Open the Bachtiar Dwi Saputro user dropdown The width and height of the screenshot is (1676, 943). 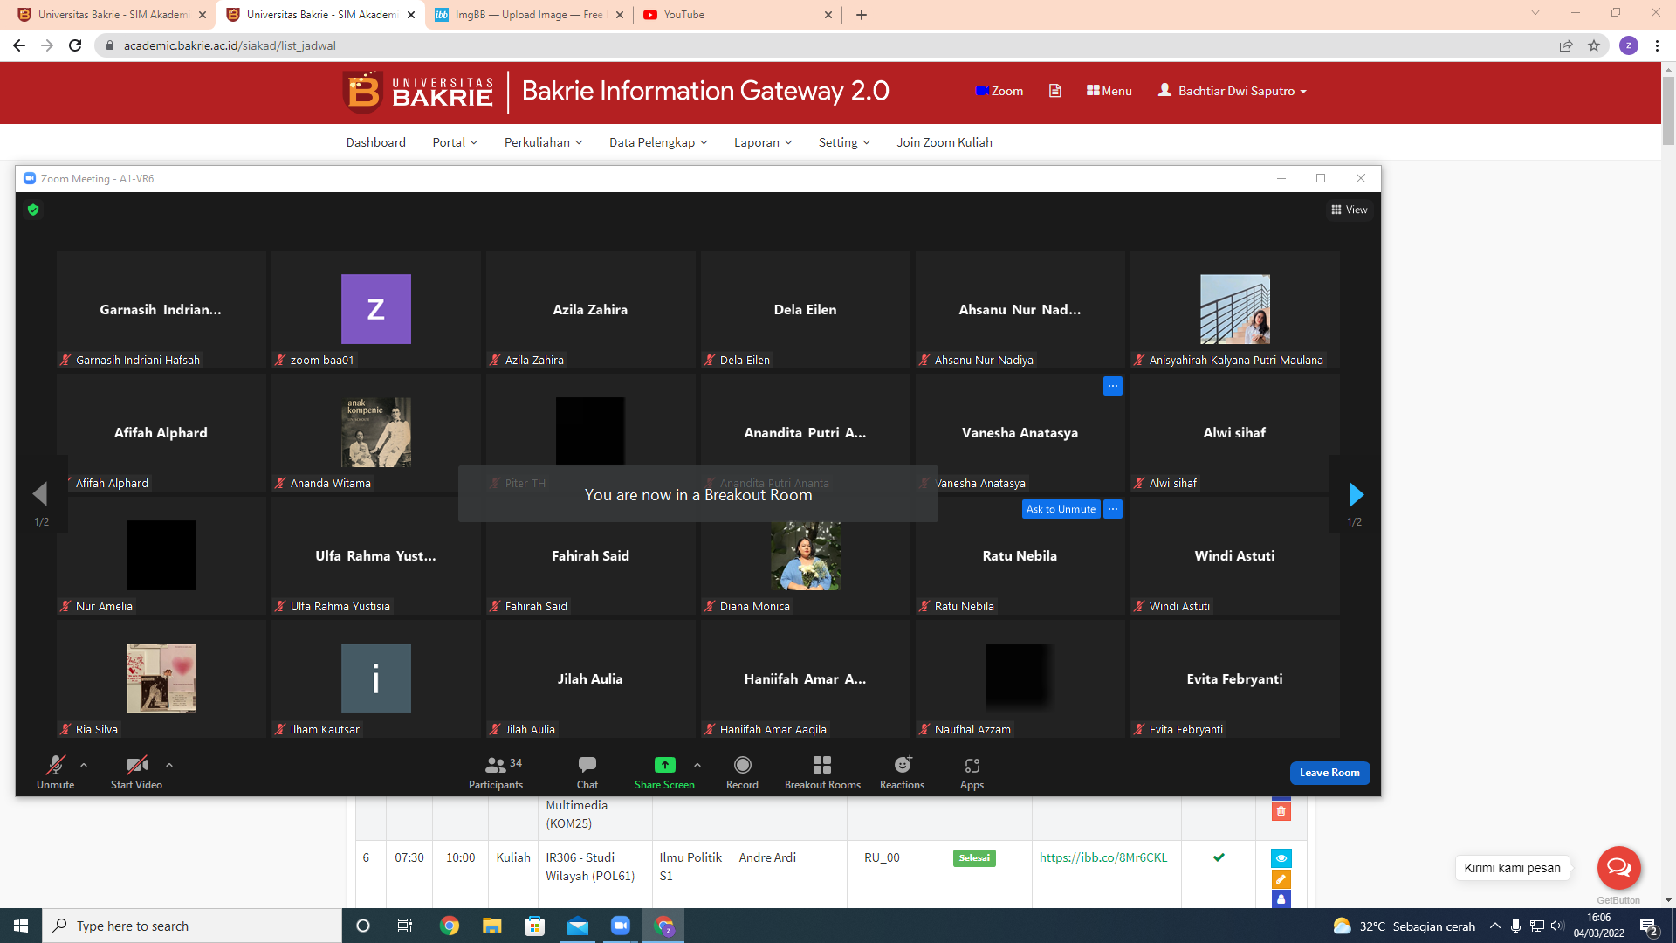pyautogui.click(x=1232, y=91)
